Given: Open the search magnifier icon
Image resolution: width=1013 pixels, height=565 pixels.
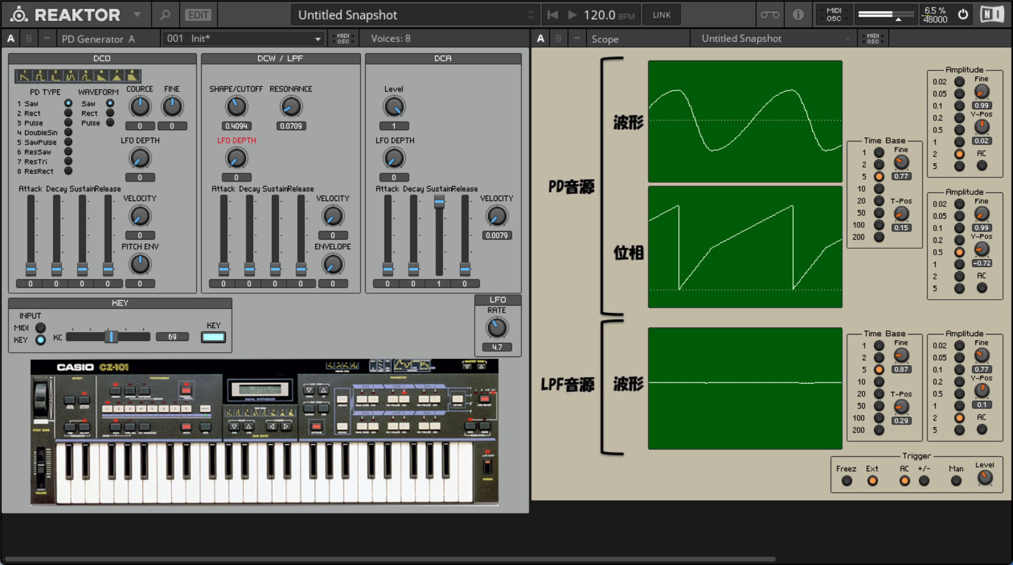Looking at the screenshot, I should click(x=165, y=14).
